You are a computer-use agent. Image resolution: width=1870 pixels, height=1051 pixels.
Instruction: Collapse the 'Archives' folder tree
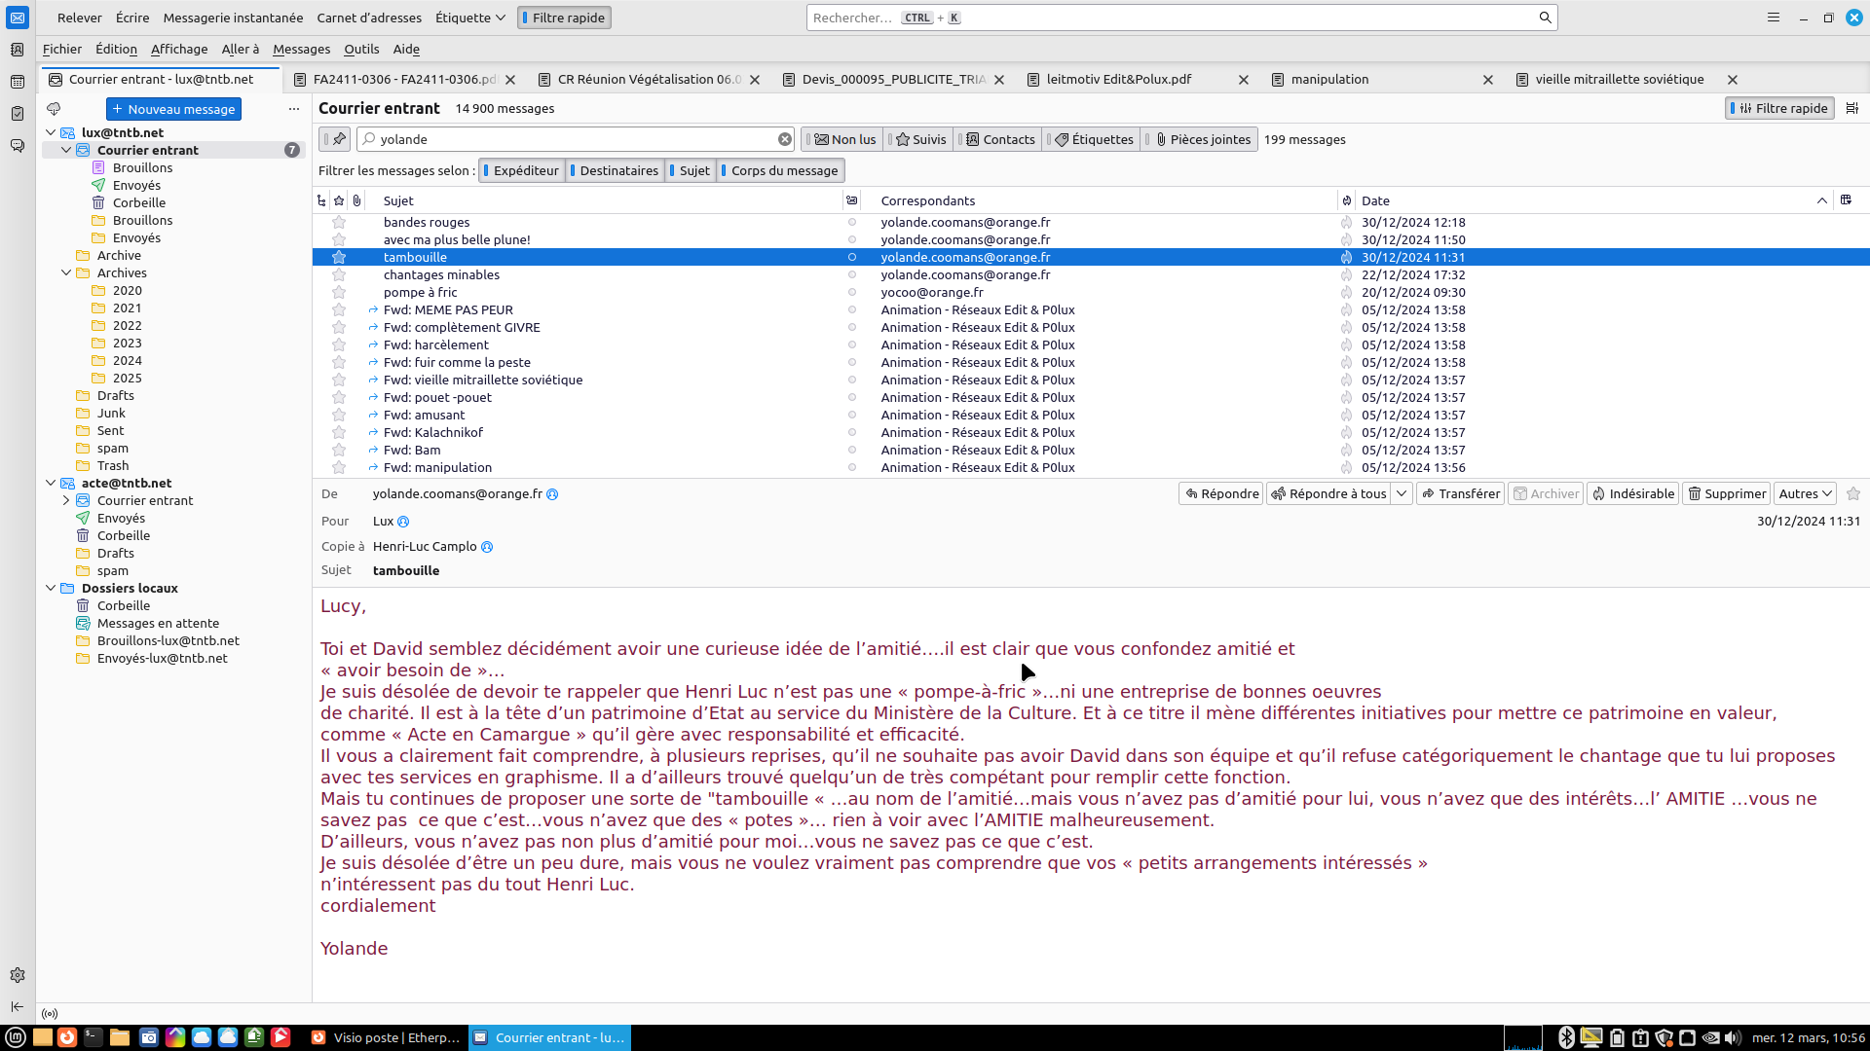click(66, 273)
